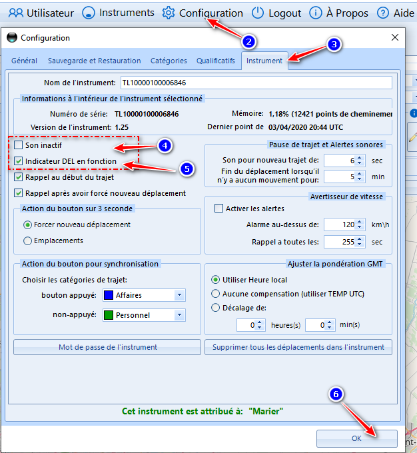Switch to the Général tab
This screenshot has height=453, width=417.
pos(24,61)
